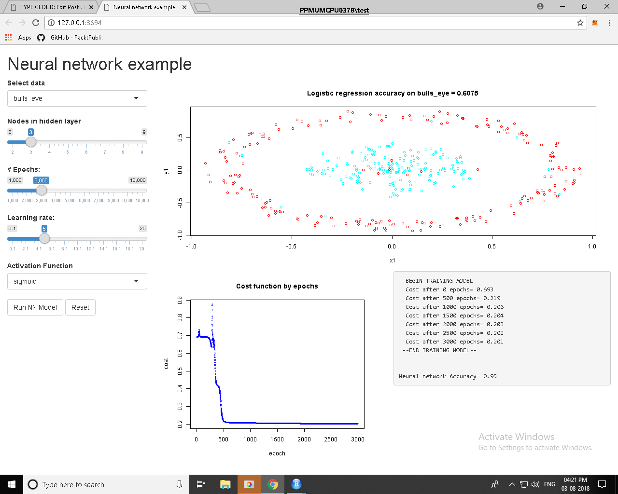Click the Learning rate slider handle
Screen dimensions: 618x494
44,238
